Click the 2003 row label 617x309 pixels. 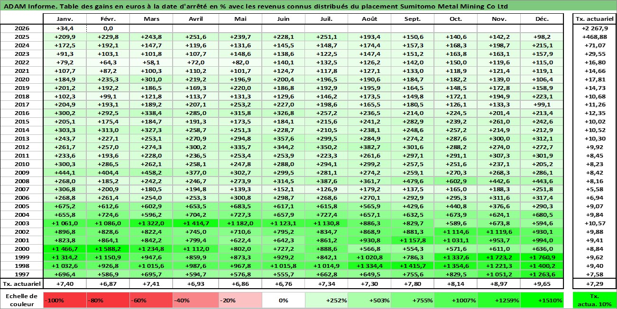(x=22, y=223)
